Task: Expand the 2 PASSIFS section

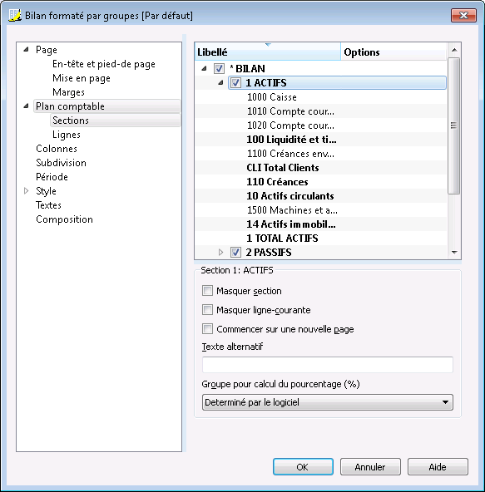Action: (x=220, y=253)
